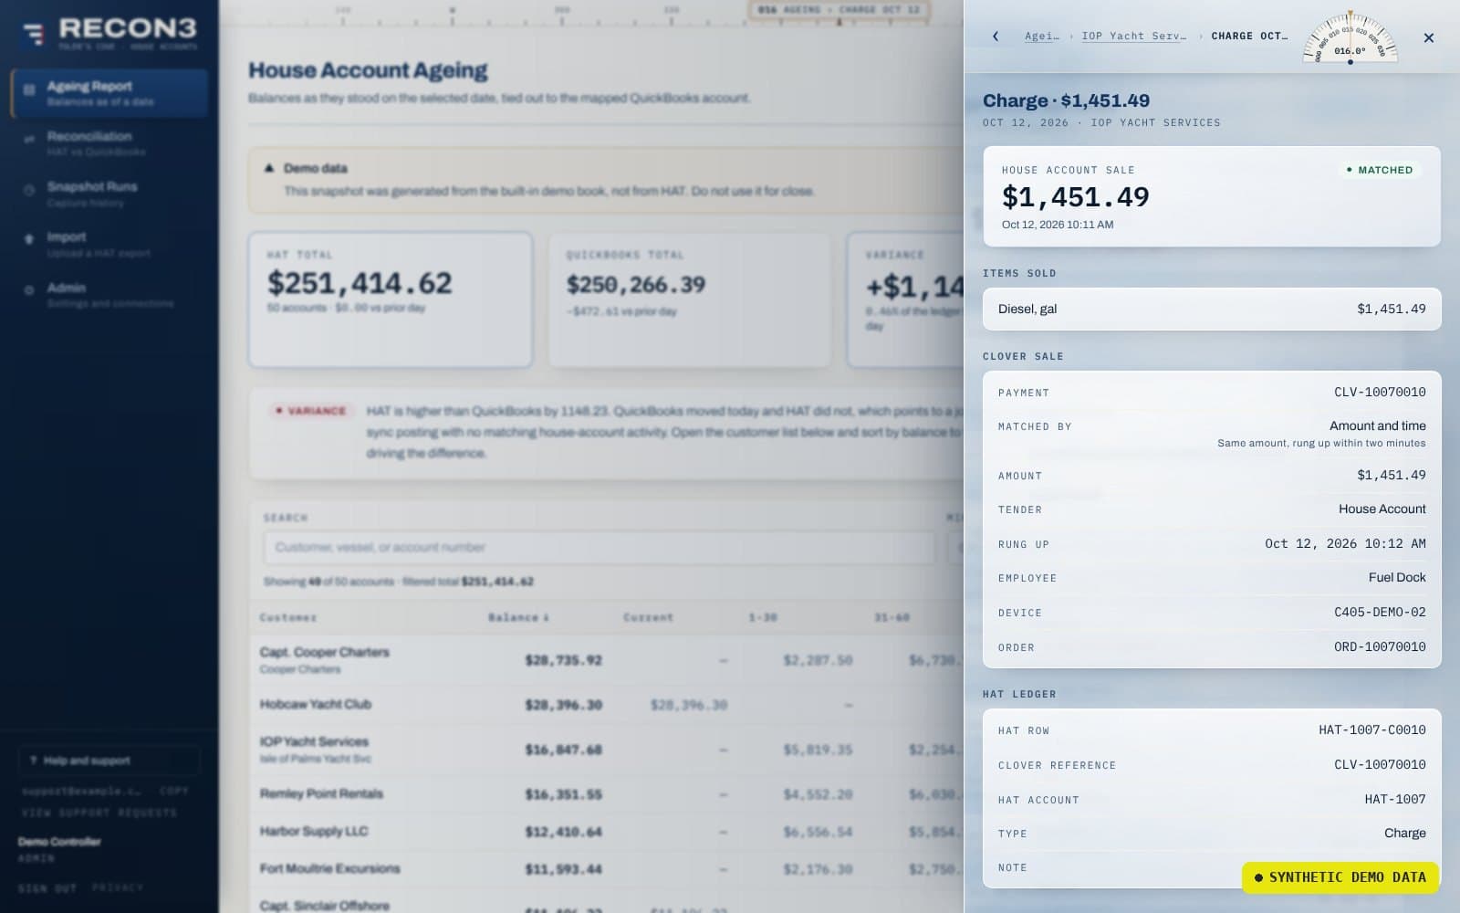Open the Fort Moultrie Excursions row

pos(607,868)
